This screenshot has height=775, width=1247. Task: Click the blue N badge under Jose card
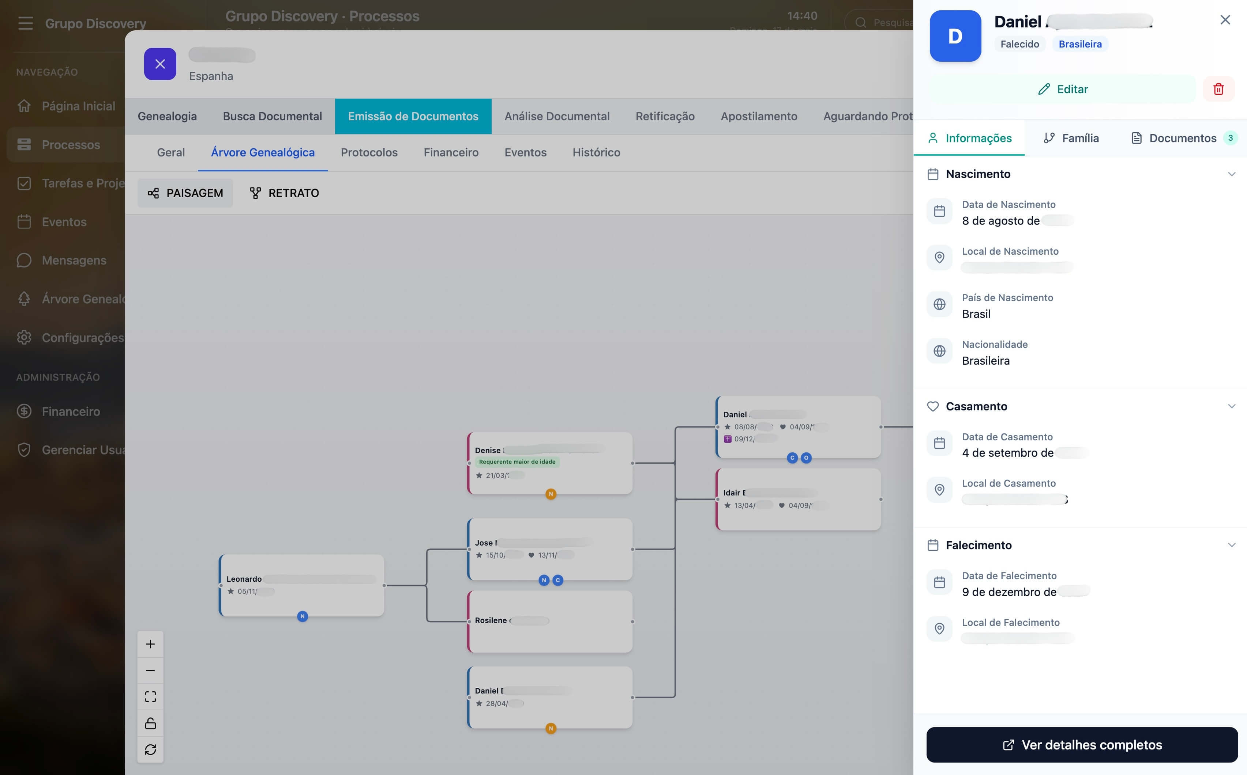[544, 580]
